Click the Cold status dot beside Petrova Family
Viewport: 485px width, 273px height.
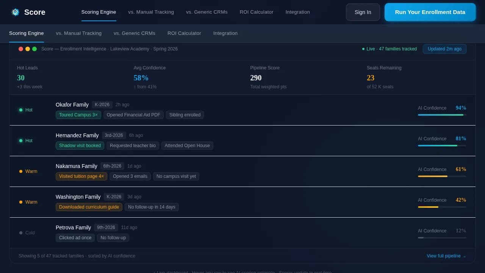21,233
